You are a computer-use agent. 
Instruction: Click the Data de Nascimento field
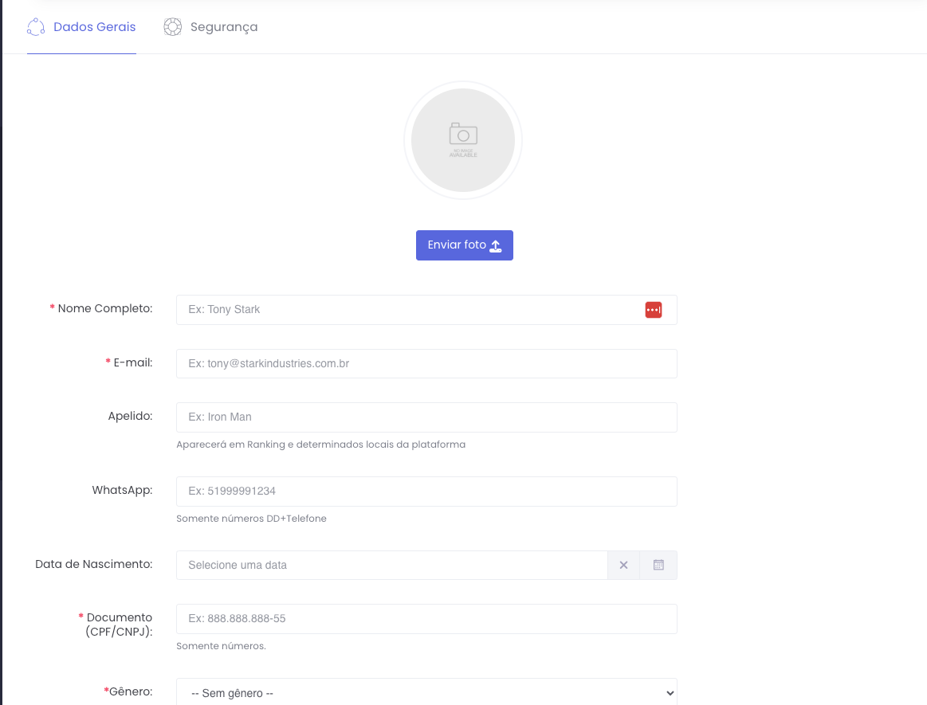coord(391,565)
